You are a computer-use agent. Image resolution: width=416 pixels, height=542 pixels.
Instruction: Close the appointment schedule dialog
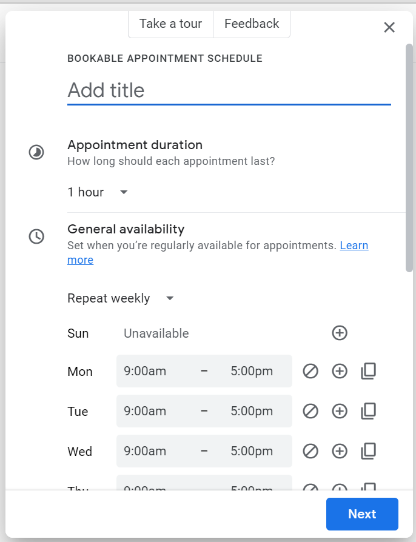click(389, 27)
